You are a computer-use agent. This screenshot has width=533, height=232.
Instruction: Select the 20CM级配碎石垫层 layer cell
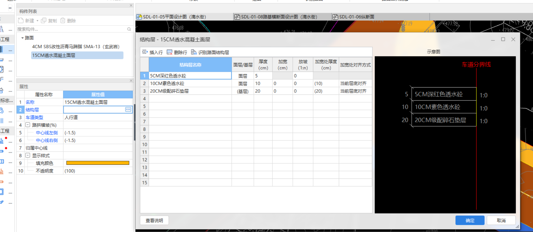click(190, 91)
